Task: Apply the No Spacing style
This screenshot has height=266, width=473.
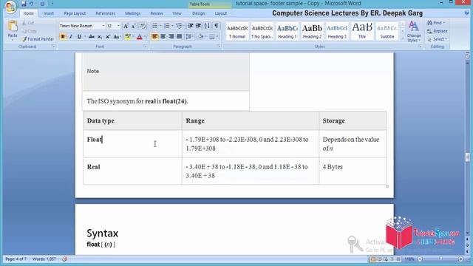Action: (262, 31)
